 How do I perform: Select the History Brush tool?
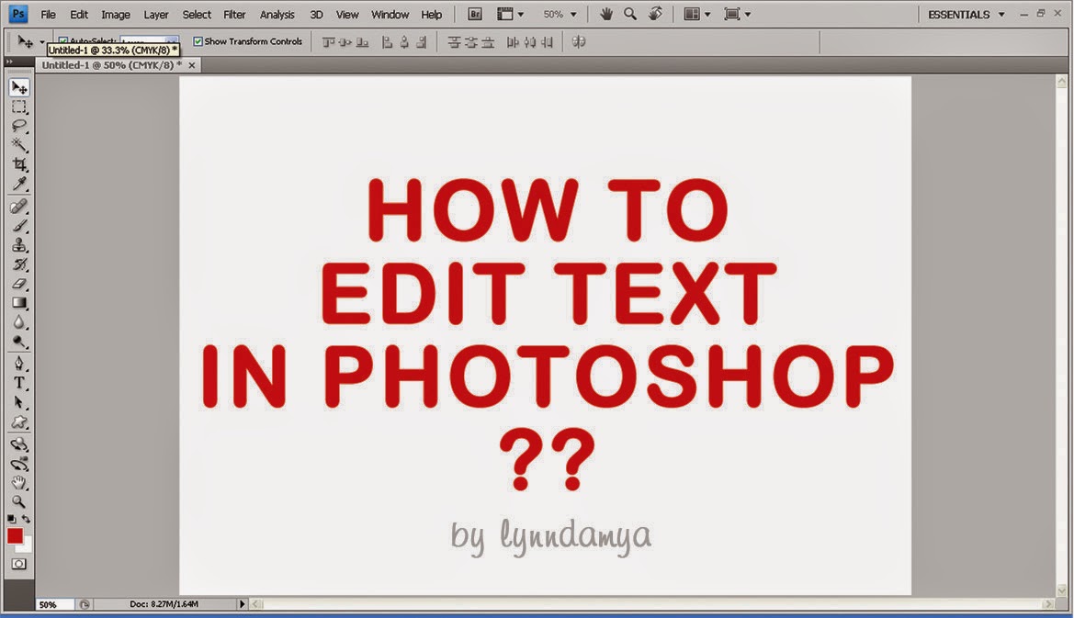coord(19,264)
